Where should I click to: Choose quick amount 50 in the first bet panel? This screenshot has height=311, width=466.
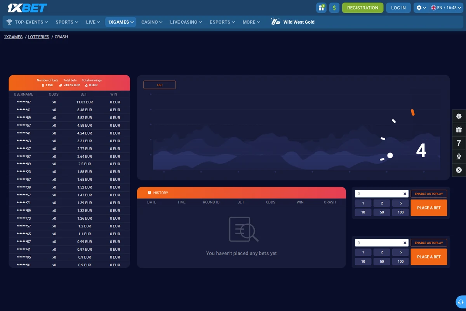coord(382,212)
